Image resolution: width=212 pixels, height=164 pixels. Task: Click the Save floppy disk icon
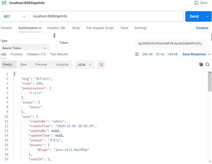click(196, 3)
